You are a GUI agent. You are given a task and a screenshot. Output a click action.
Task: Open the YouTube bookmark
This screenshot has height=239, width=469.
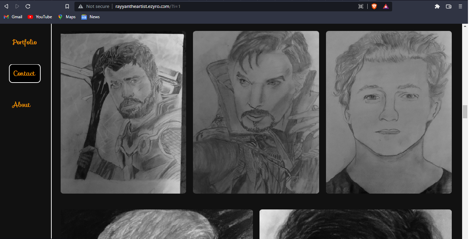tap(40, 17)
